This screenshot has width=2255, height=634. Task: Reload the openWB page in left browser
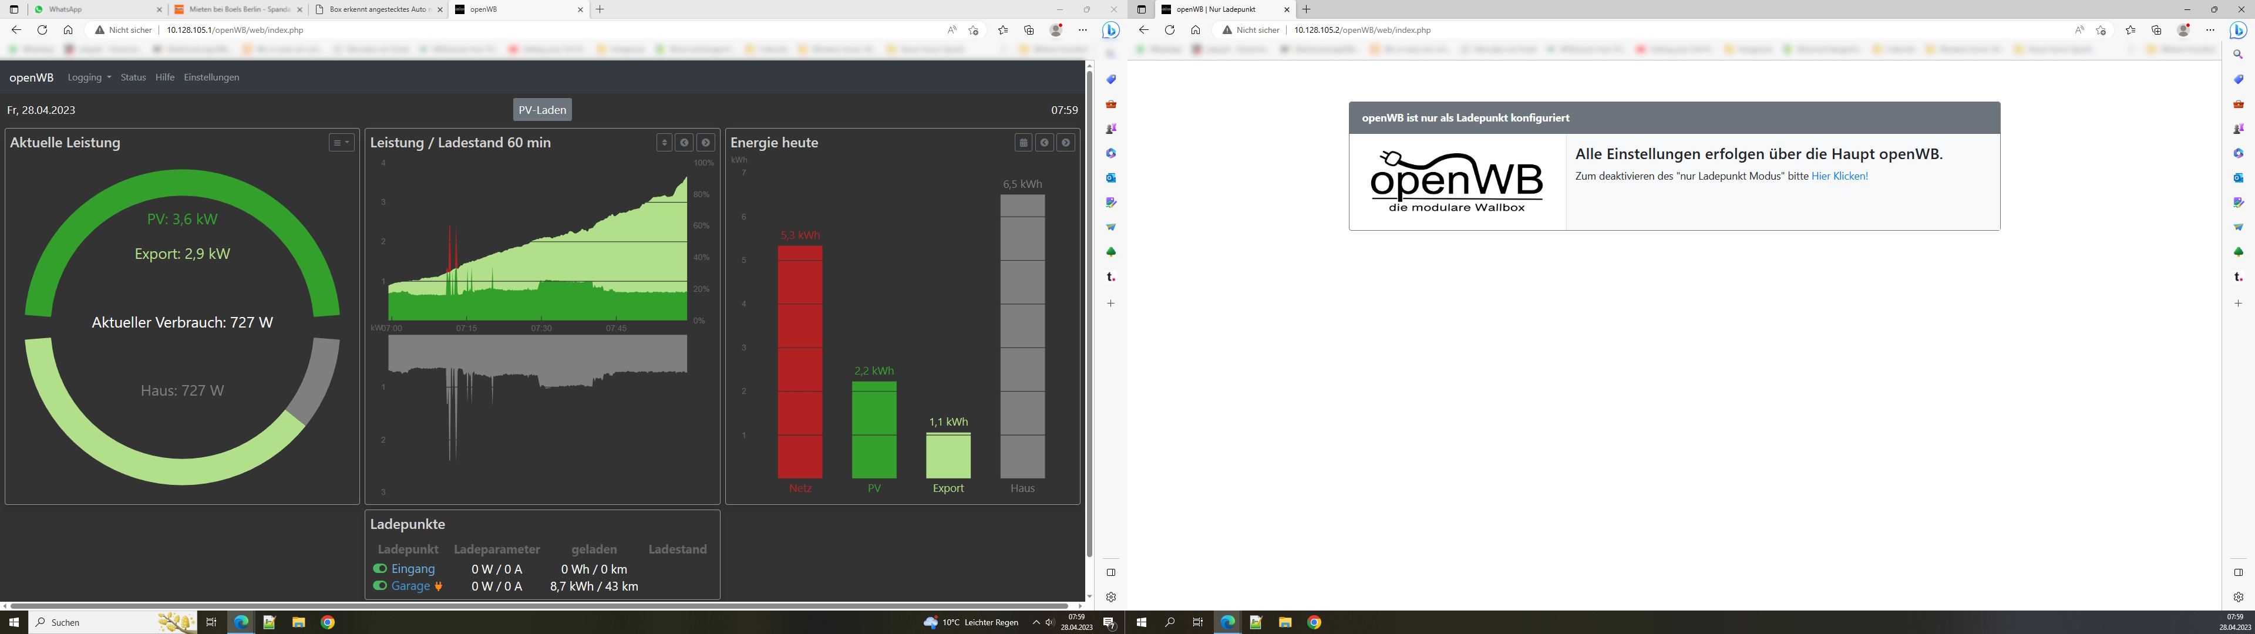point(42,30)
